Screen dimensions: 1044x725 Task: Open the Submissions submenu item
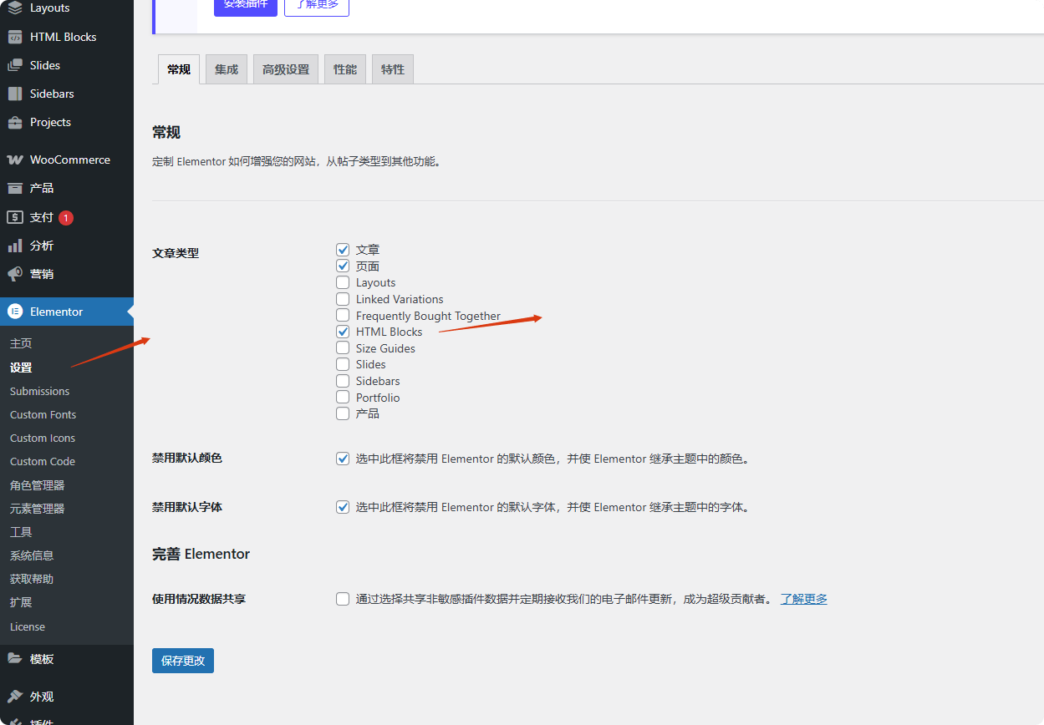tap(39, 391)
